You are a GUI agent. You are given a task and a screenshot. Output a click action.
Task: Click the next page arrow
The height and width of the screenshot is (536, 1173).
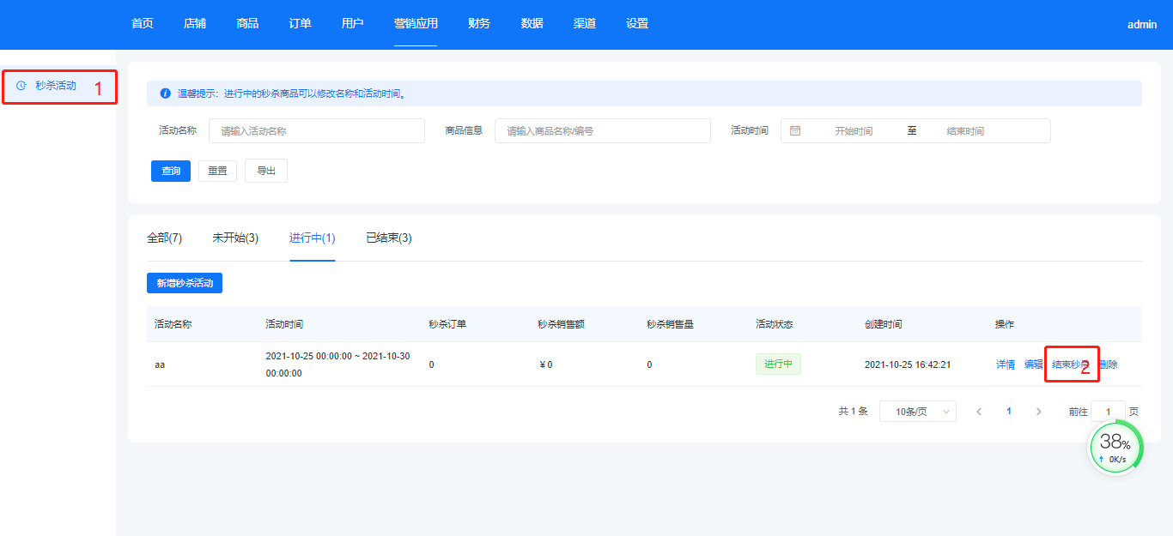[1038, 412]
